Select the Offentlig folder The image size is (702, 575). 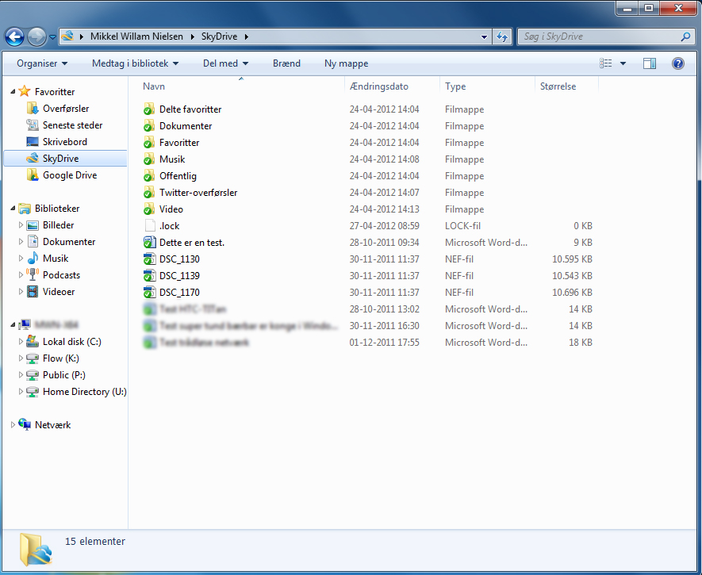click(178, 176)
